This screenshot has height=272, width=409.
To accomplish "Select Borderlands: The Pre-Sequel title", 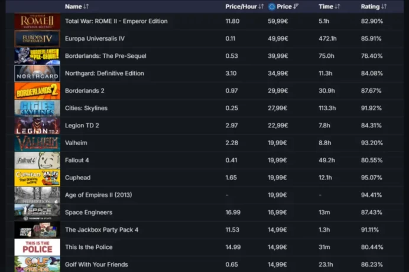I will [106, 56].
